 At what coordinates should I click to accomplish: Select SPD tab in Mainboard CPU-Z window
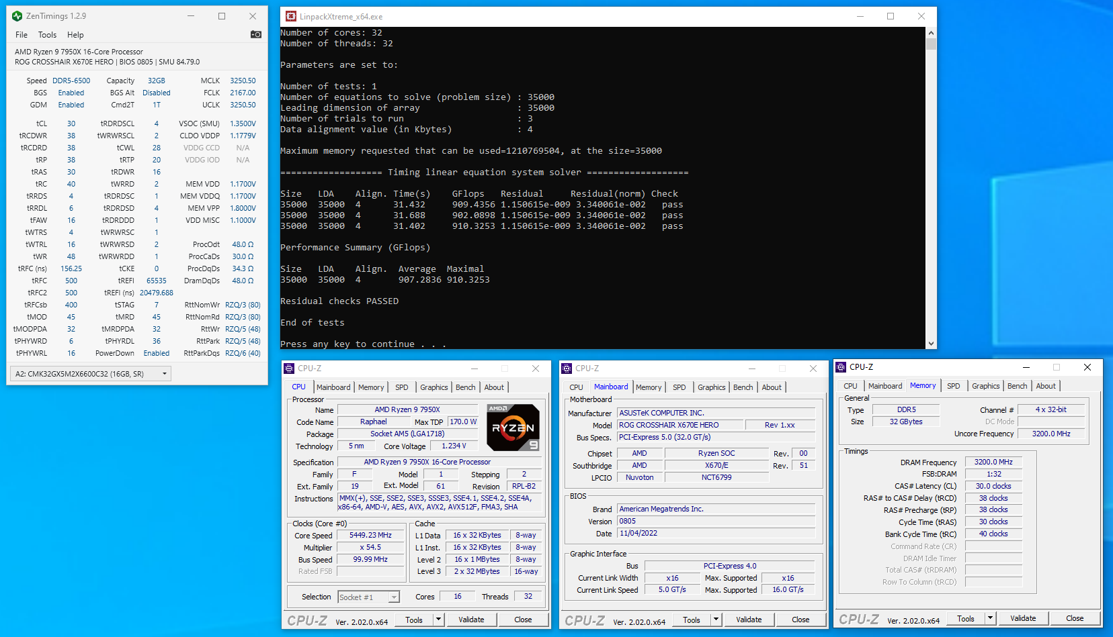coord(679,387)
